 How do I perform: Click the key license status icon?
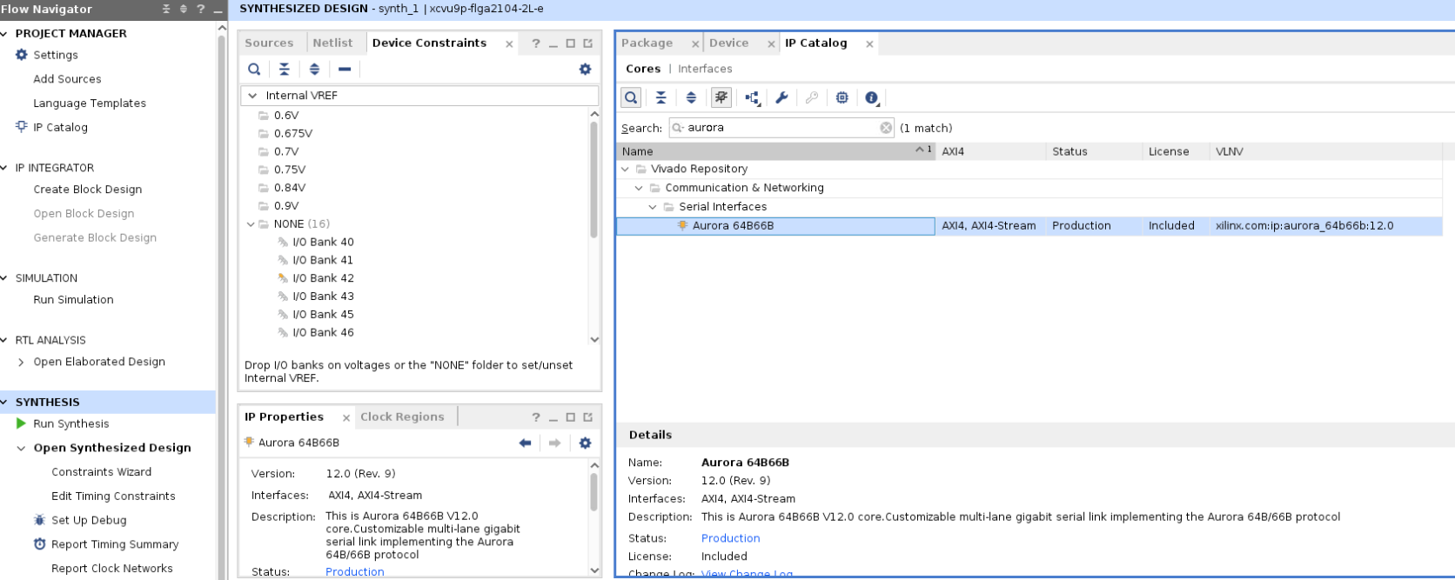click(812, 97)
